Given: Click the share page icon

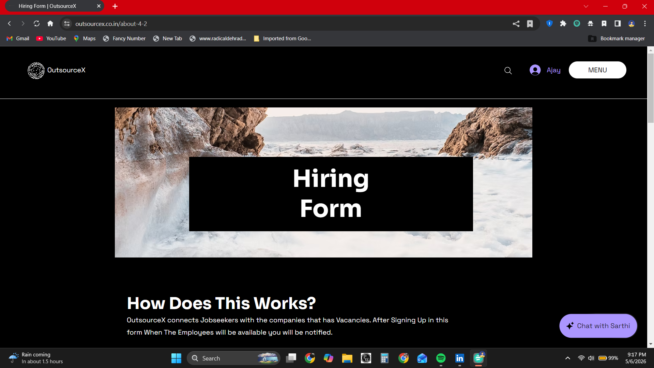Looking at the screenshot, I should pos(516,24).
